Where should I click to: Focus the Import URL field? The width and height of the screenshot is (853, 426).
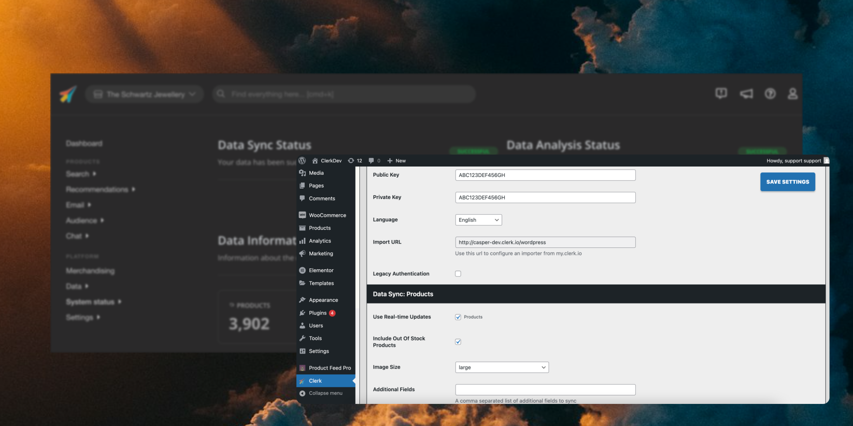tap(545, 242)
